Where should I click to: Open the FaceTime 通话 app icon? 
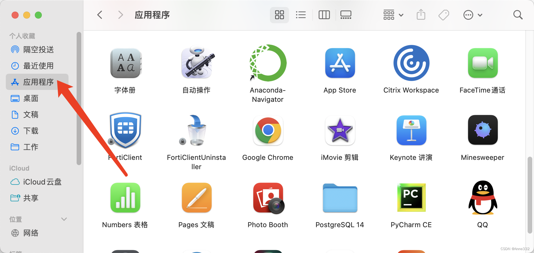(x=483, y=63)
